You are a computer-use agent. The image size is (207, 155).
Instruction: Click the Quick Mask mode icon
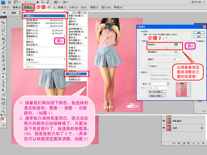tap(3, 124)
